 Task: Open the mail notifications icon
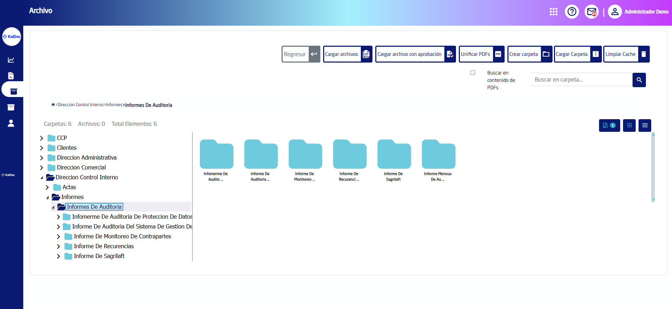coord(591,12)
